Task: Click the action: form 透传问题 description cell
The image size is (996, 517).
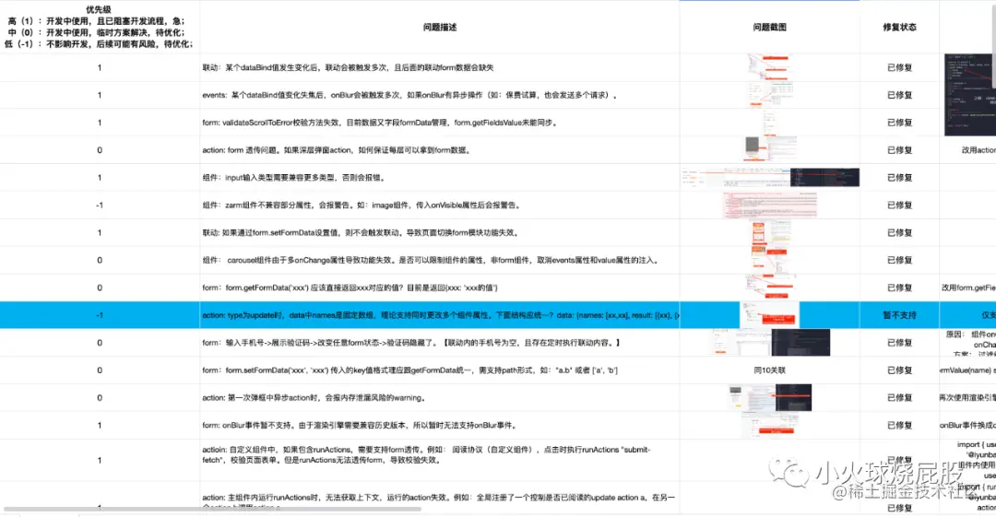Action: click(x=440, y=150)
